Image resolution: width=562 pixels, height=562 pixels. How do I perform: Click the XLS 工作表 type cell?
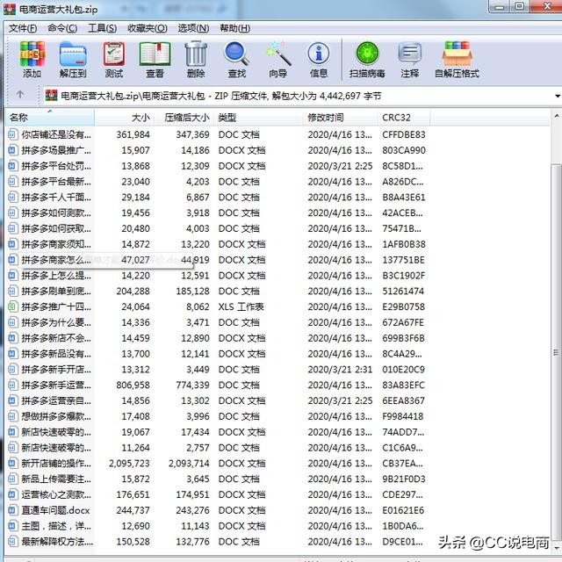click(x=241, y=306)
